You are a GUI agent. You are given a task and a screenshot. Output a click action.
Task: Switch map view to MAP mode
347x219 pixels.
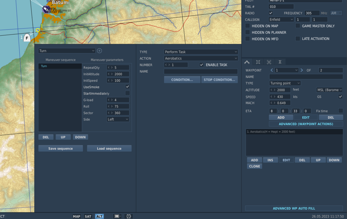click(x=76, y=216)
